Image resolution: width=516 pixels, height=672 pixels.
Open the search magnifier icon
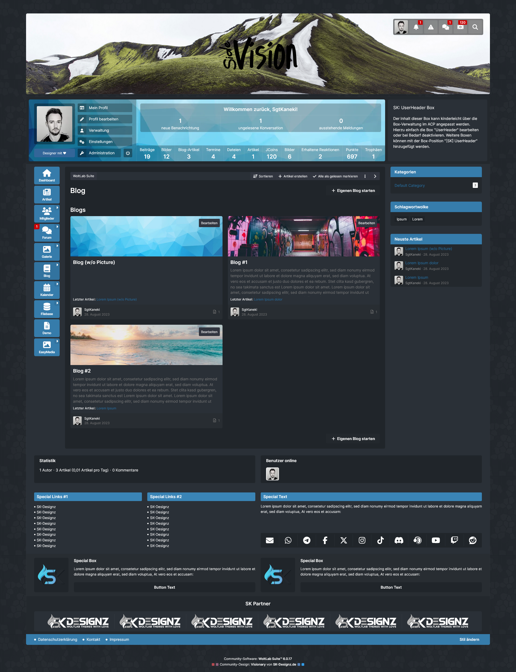point(475,27)
